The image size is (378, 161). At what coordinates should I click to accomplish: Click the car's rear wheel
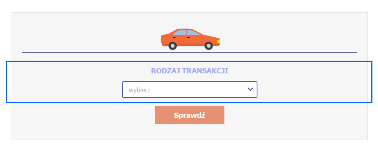[x=173, y=46]
